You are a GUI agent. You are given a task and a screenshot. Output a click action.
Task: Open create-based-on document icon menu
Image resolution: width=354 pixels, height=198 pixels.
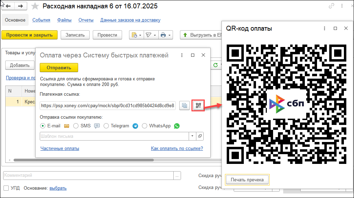(x=134, y=35)
